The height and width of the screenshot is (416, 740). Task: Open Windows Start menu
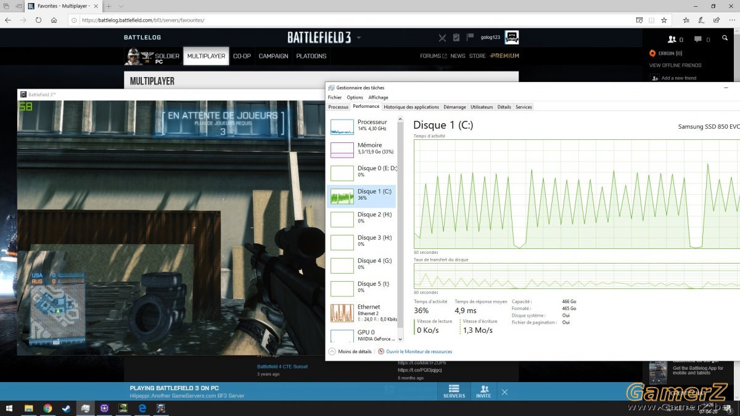pyautogui.click(x=10, y=408)
